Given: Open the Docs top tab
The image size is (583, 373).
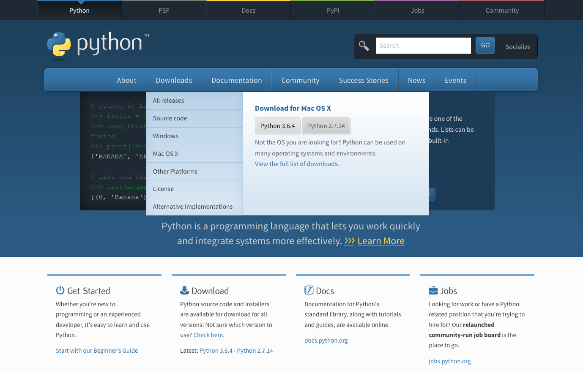Looking at the screenshot, I should click(249, 10).
